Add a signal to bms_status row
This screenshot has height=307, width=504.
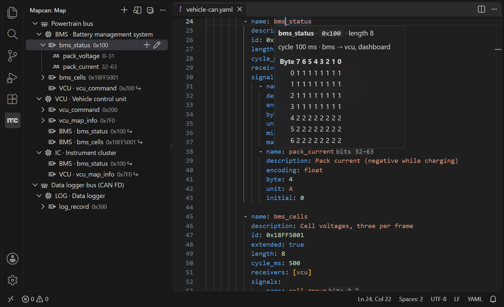click(x=147, y=45)
